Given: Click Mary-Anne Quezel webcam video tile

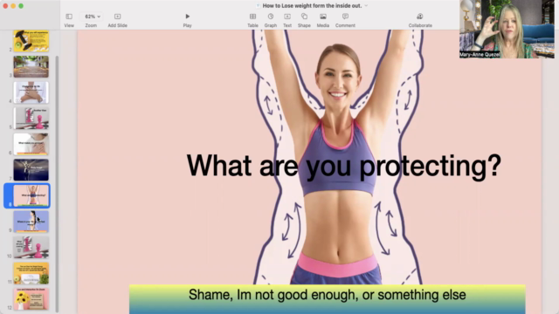Looking at the screenshot, I should coord(507,29).
